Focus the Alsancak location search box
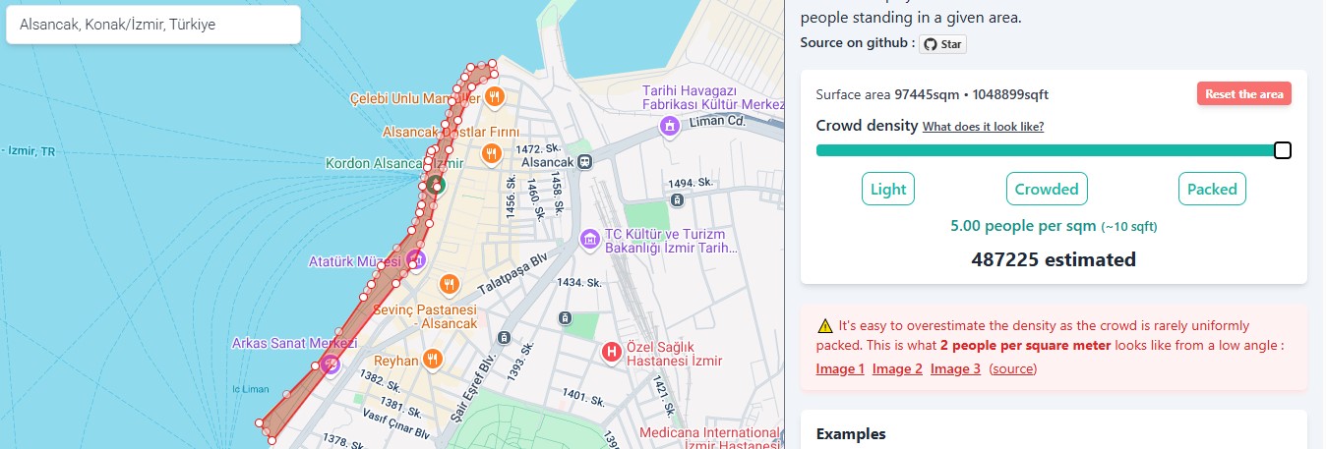The width and height of the screenshot is (1326, 449). 152,26
